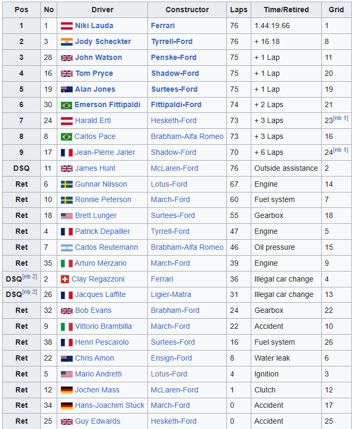Open nb 2 footnote in Jacques Laffite row

click(30, 292)
